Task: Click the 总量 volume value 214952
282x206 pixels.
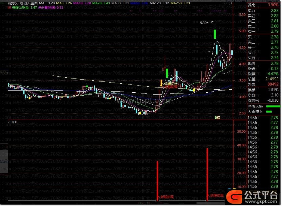Action: point(272,79)
